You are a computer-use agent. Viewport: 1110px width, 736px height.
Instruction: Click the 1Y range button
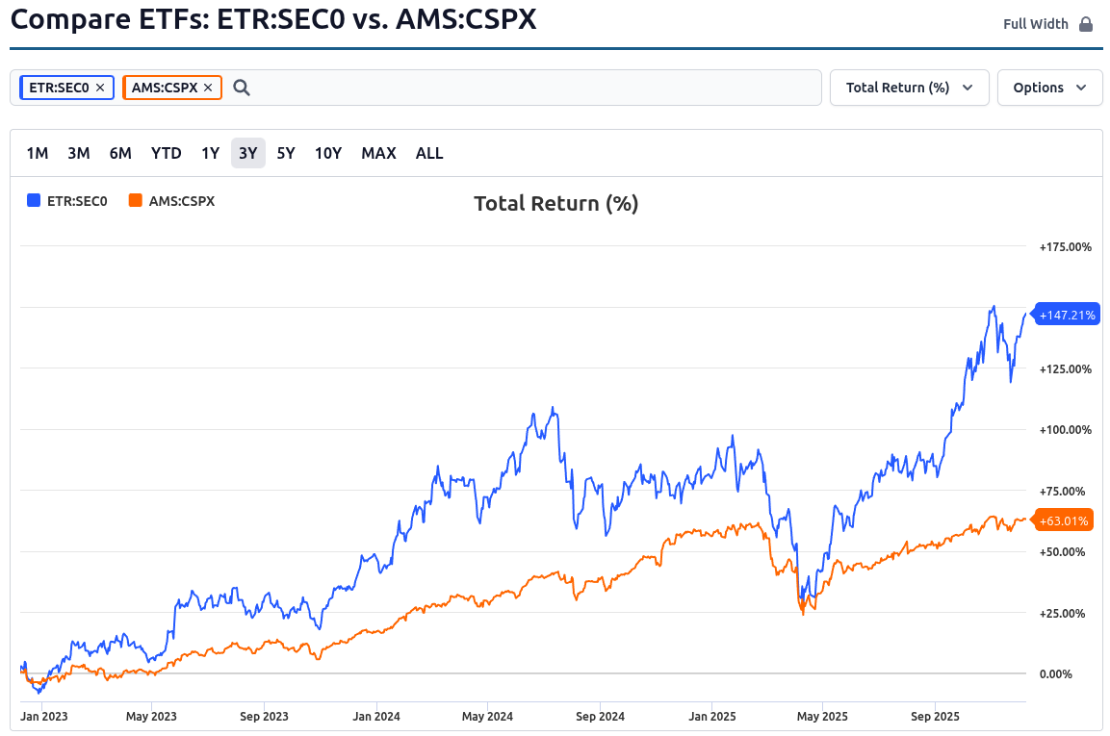click(210, 152)
